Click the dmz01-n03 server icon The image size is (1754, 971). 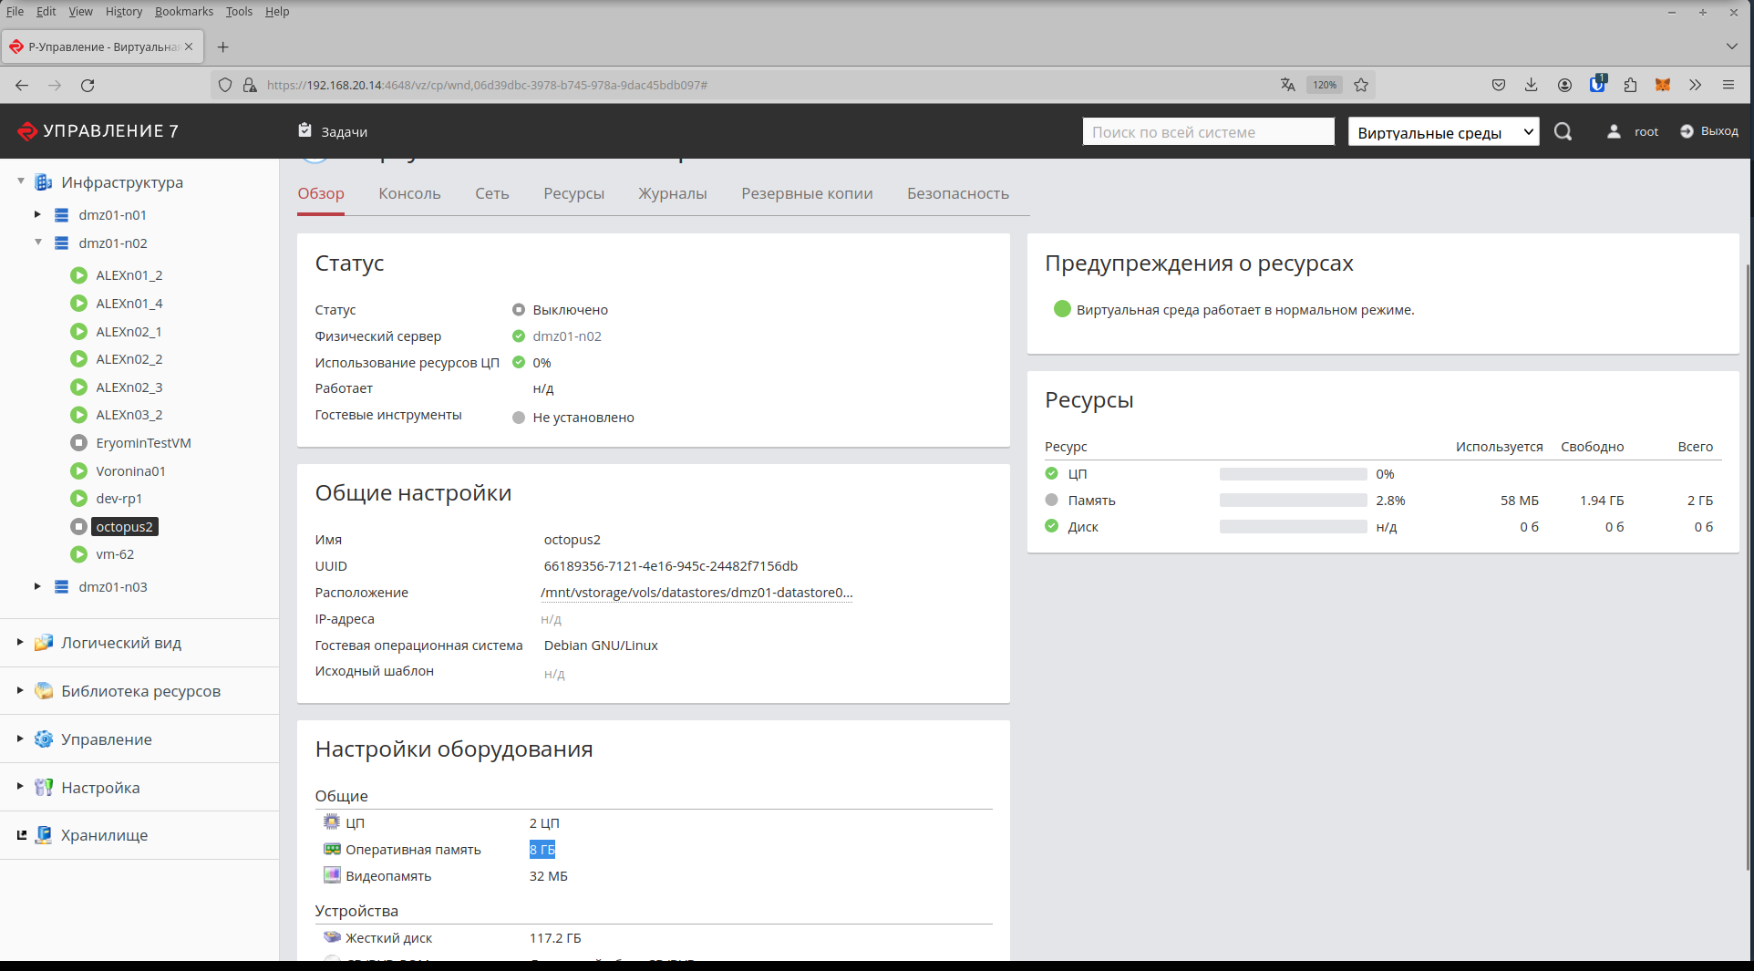click(x=62, y=587)
